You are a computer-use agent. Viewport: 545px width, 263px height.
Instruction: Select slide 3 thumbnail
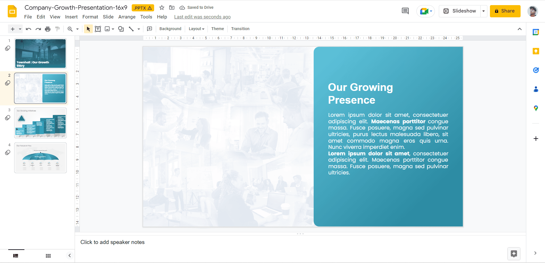(40, 123)
